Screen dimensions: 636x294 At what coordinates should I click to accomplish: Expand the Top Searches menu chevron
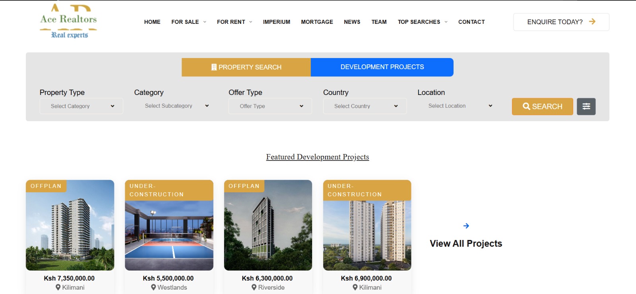click(x=446, y=22)
